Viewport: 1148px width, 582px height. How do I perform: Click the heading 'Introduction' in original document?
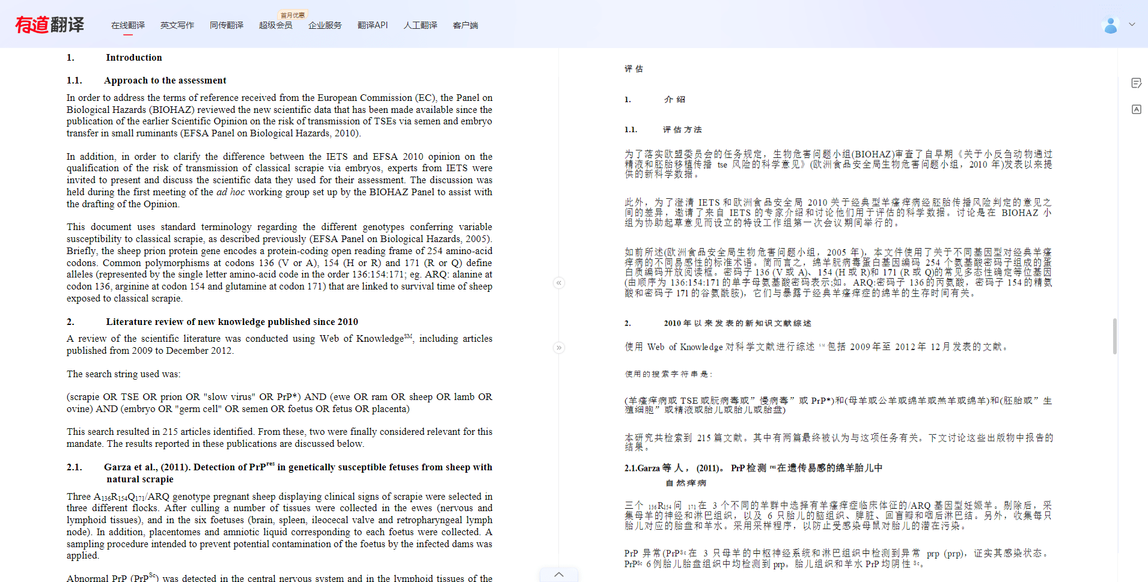click(134, 58)
